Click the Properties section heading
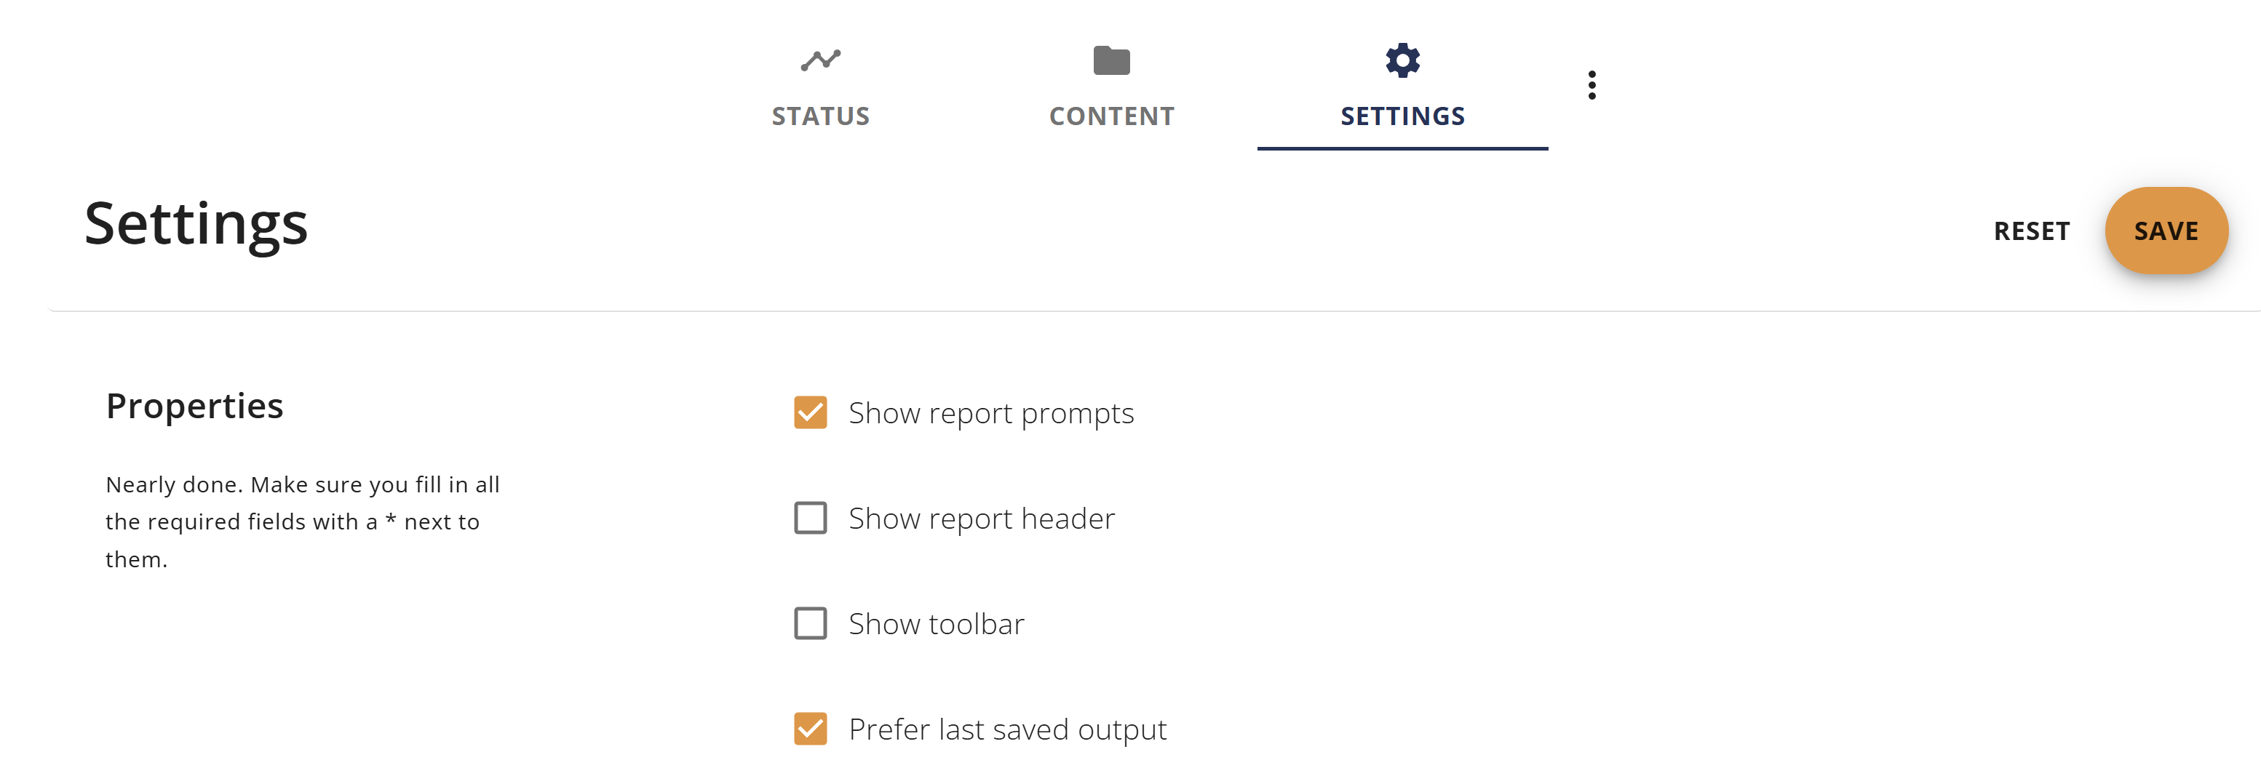This screenshot has width=2261, height=760. pyautogui.click(x=194, y=405)
